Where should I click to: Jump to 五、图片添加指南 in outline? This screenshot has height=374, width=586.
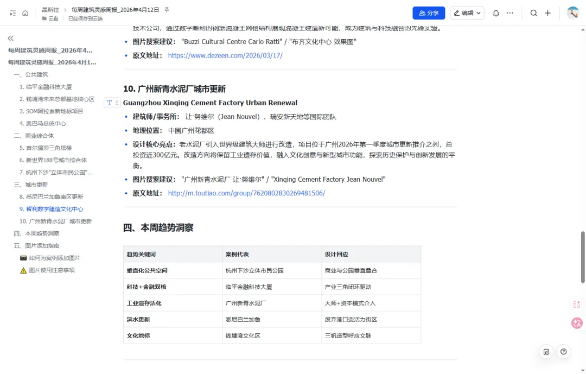(37, 246)
